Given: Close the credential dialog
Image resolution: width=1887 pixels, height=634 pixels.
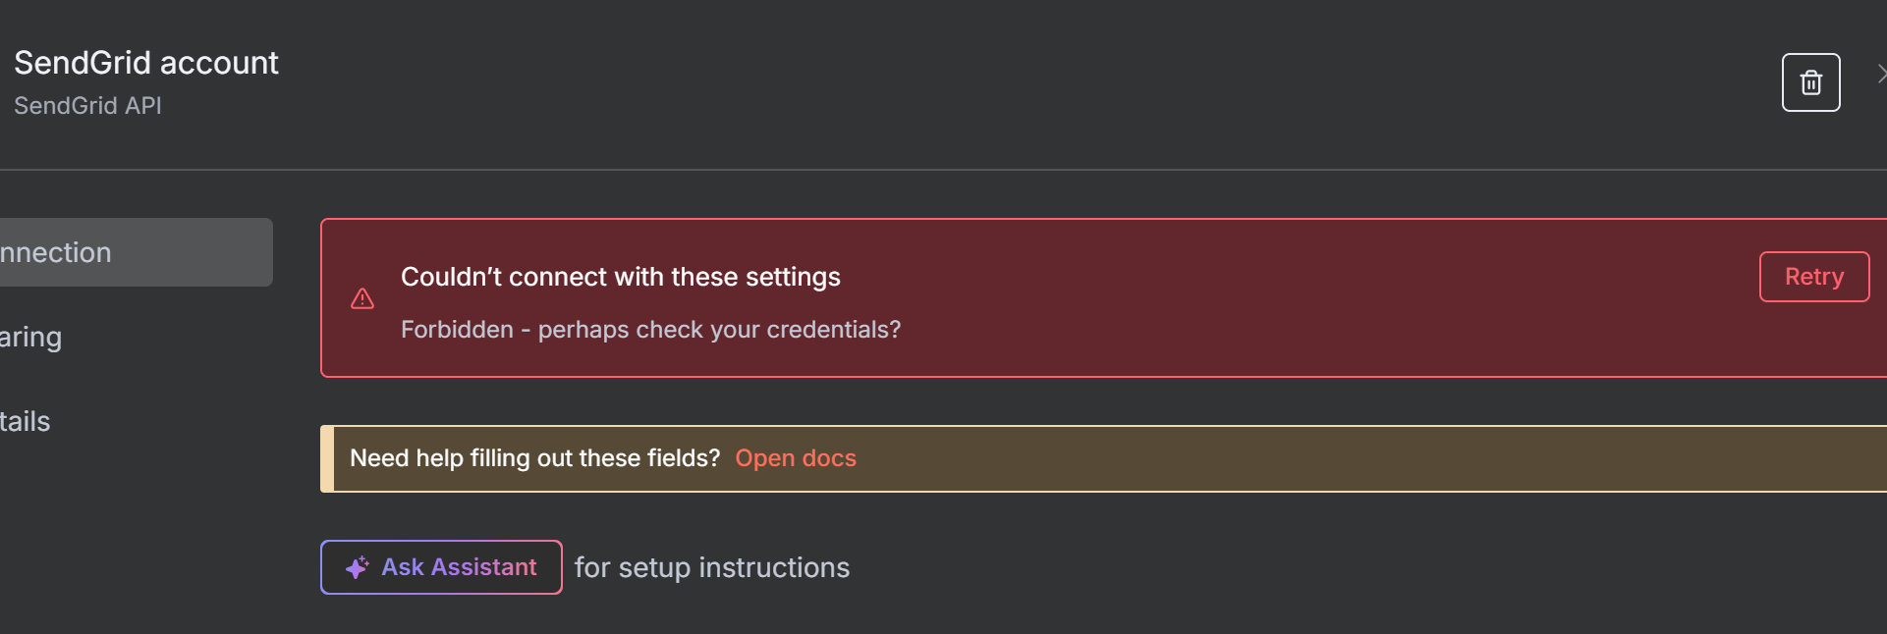Looking at the screenshot, I should click(1881, 74).
